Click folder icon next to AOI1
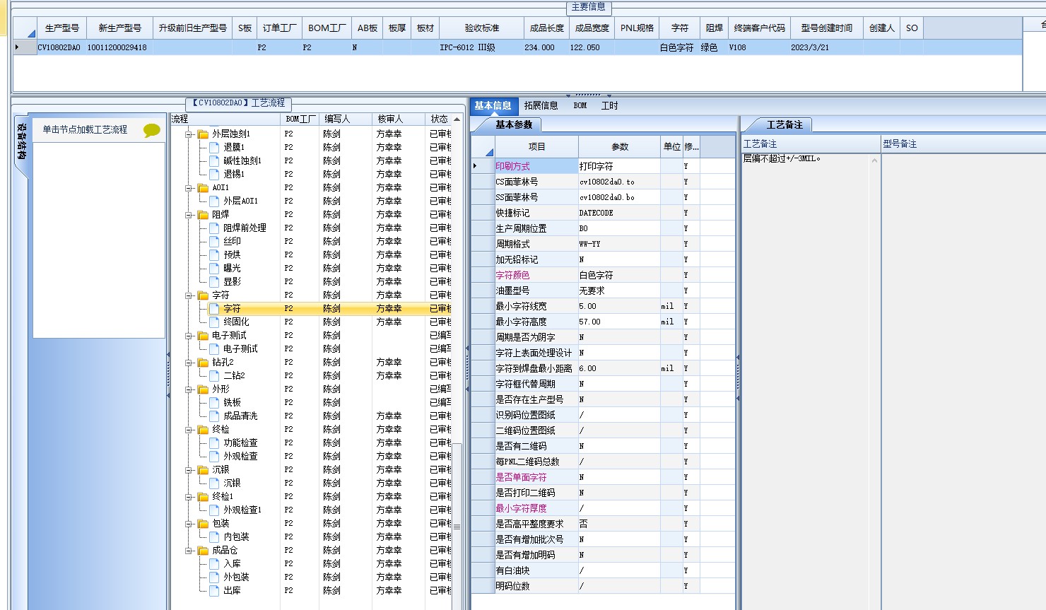 point(203,187)
